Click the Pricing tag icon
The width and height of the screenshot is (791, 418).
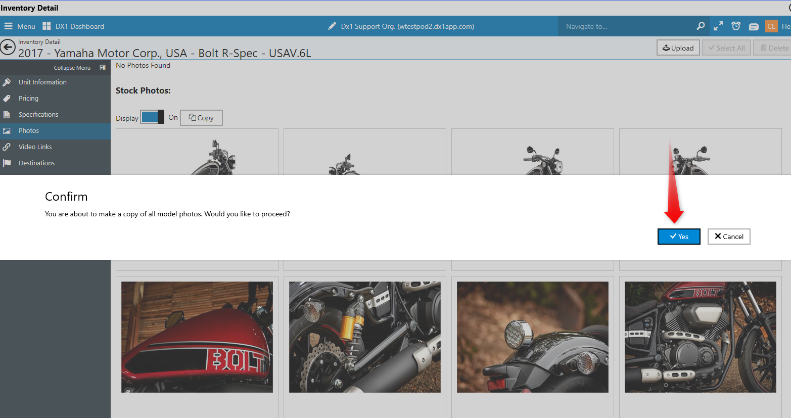(7, 98)
